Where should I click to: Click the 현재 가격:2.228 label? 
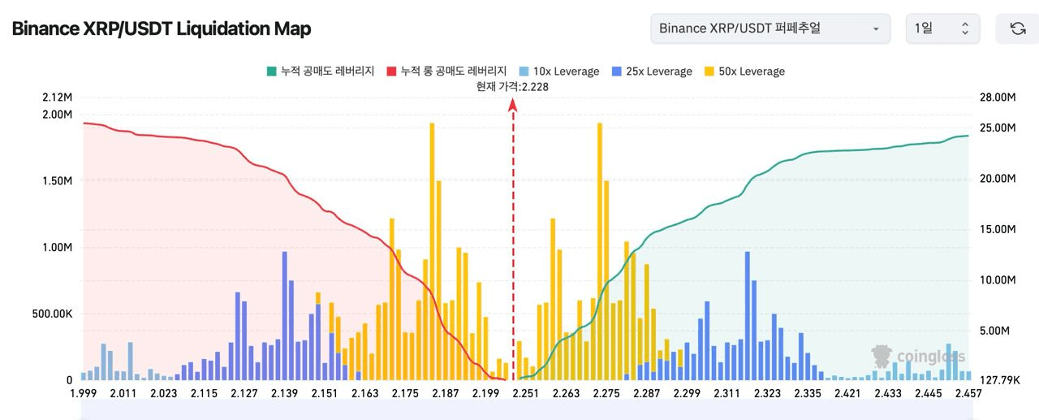tap(512, 87)
